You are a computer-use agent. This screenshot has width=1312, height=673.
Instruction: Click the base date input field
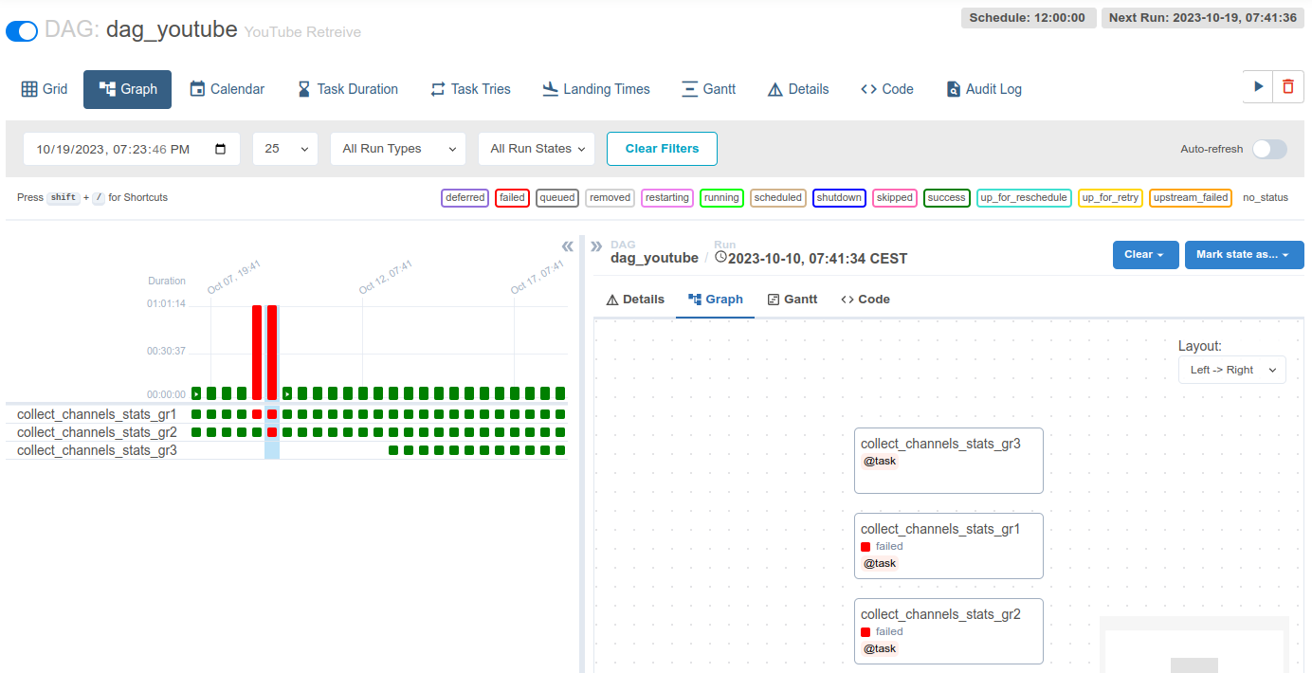pyautogui.click(x=132, y=149)
